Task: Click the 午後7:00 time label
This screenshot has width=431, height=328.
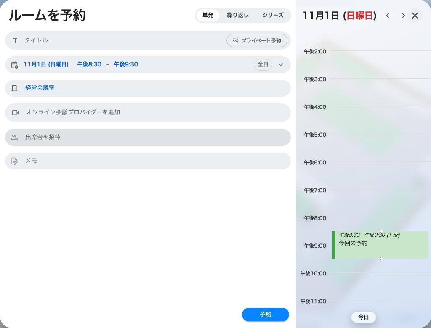Action: [x=315, y=190]
